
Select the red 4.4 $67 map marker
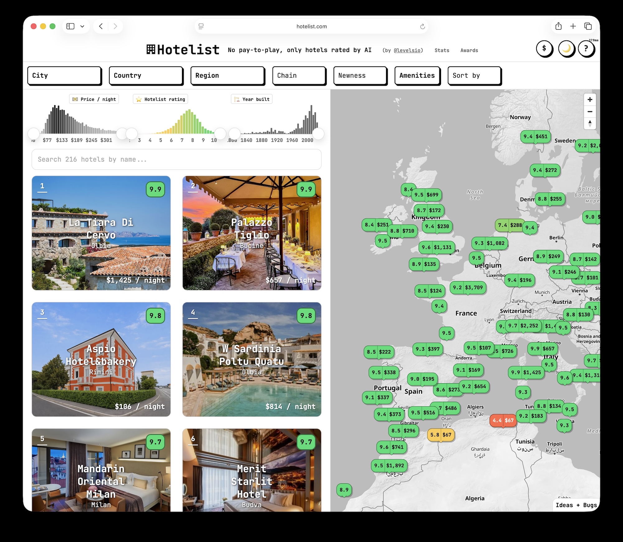point(503,420)
